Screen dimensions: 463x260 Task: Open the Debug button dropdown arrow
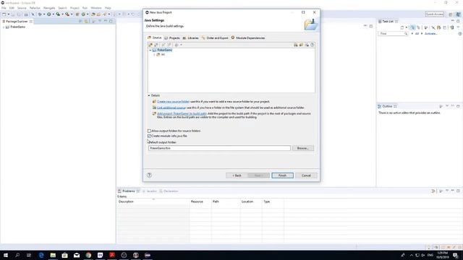(x=44, y=14)
